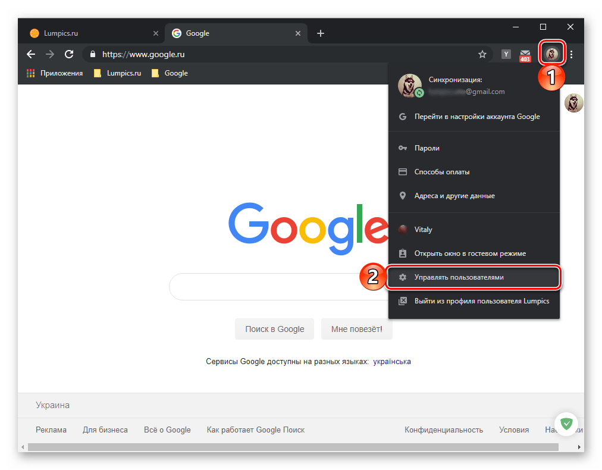The height and width of the screenshot is (470, 602).
Task: Choose Открыть окно в гостевом режиме
Action: [x=474, y=253]
